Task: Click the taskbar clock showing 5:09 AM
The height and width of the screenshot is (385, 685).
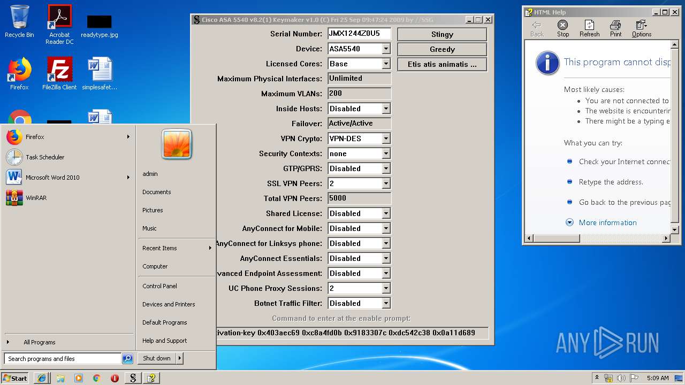Action: [657, 378]
